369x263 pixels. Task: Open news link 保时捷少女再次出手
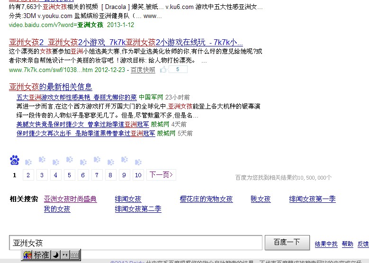click(x=86, y=133)
